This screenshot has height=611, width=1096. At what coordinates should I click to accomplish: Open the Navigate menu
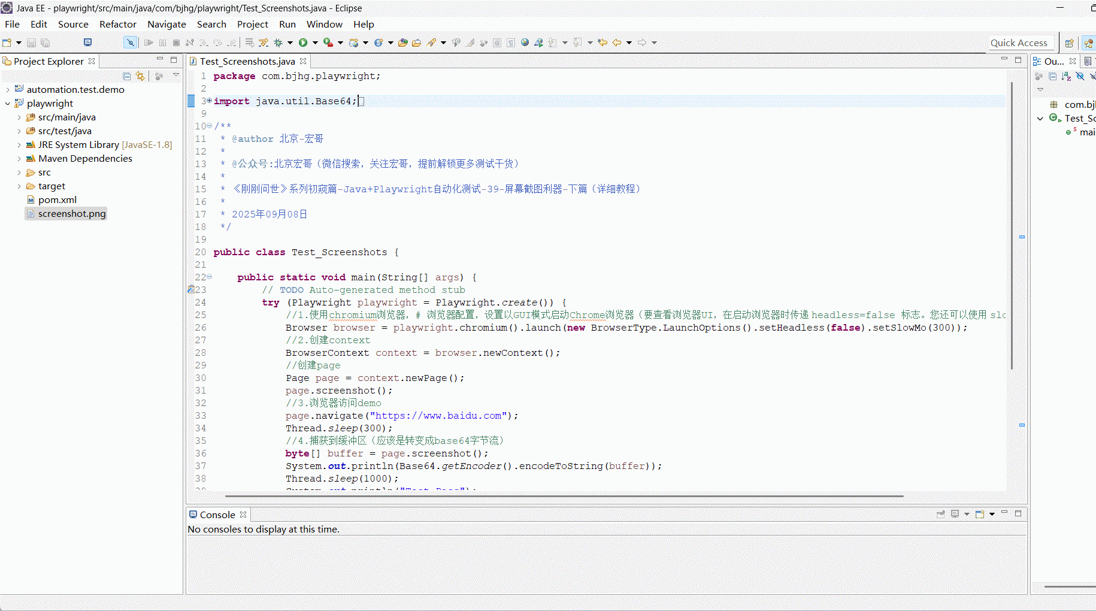pyautogui.click(x=166, y=24)
